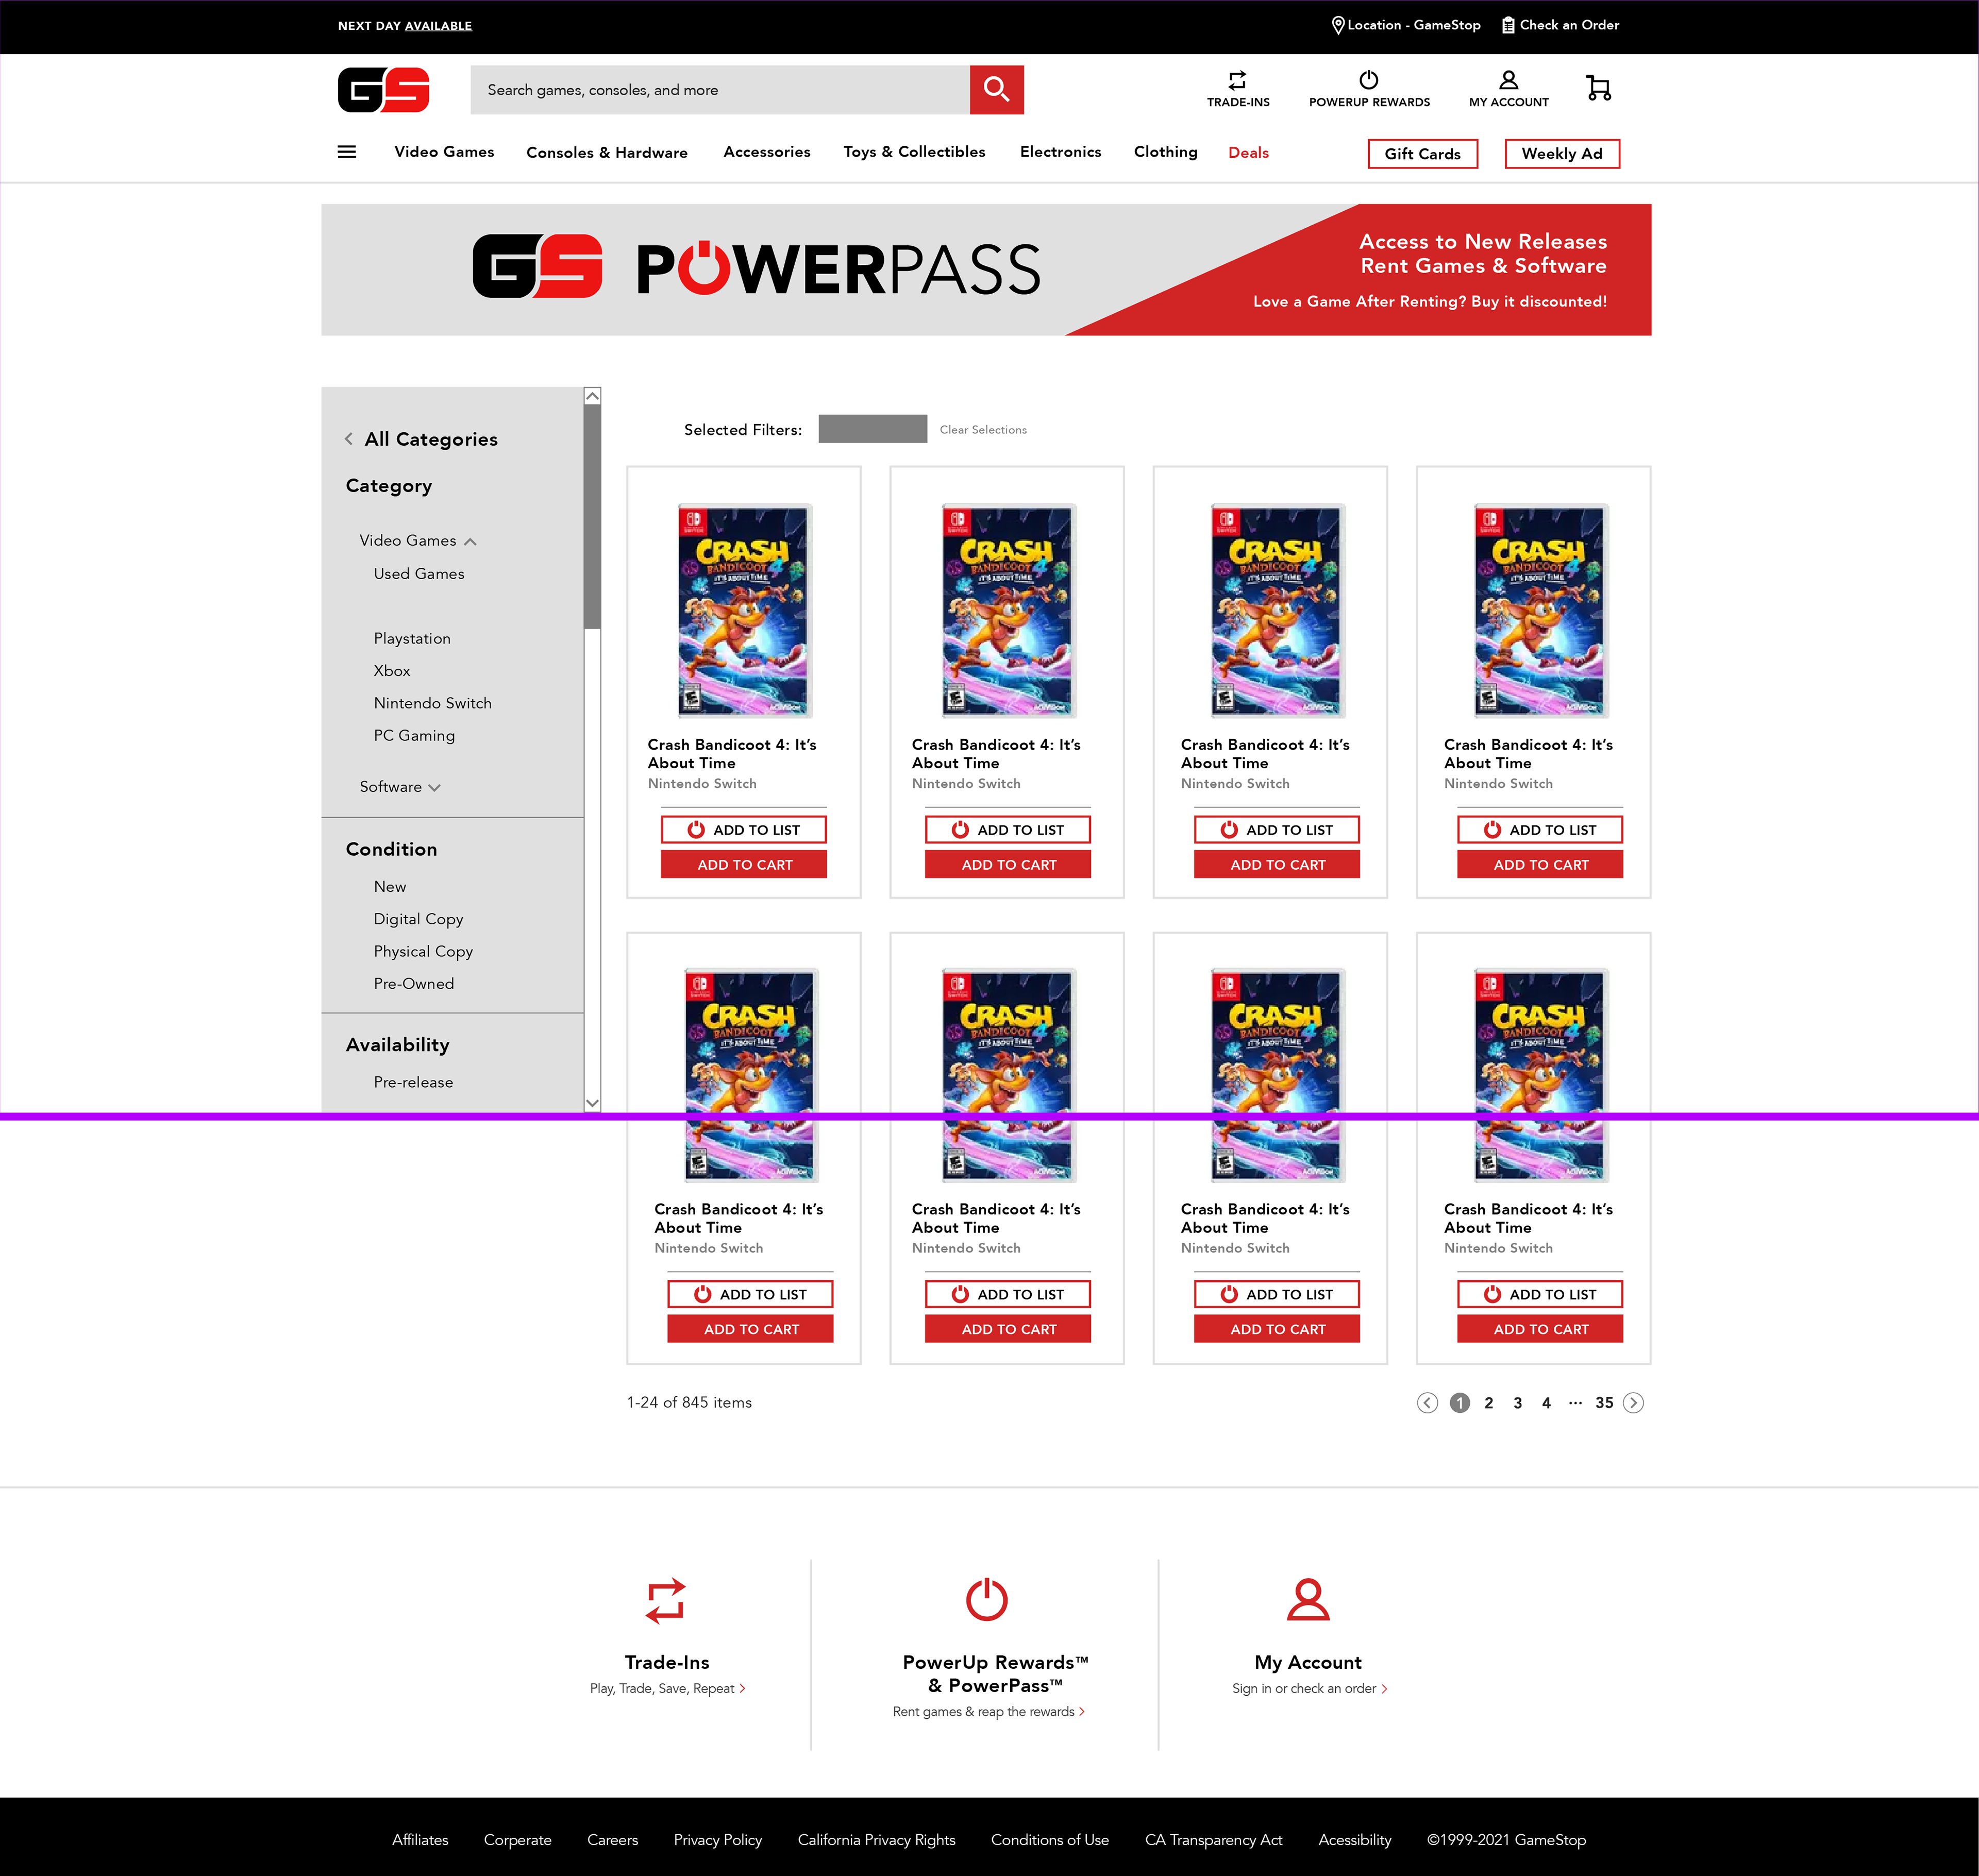Expand the Software category
The image size is (1979, 1876).
point(434,788)
